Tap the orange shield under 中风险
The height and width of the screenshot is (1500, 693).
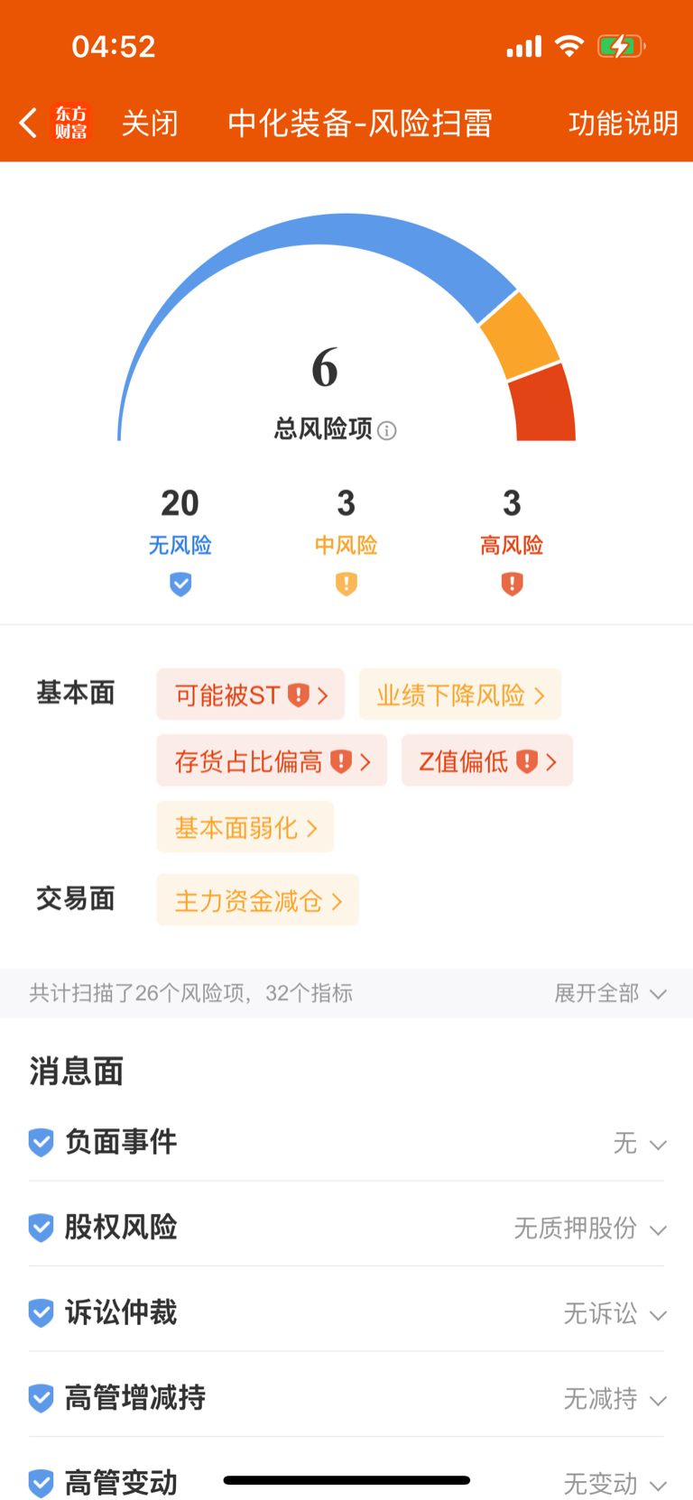[x=346, y=584]
